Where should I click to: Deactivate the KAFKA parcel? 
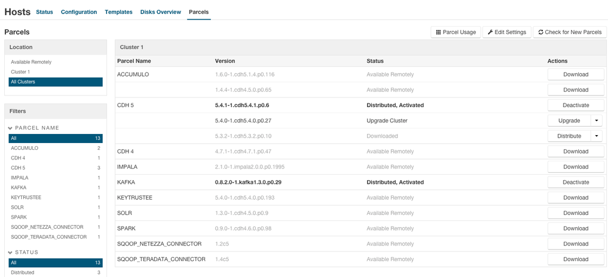click(576, 183)
